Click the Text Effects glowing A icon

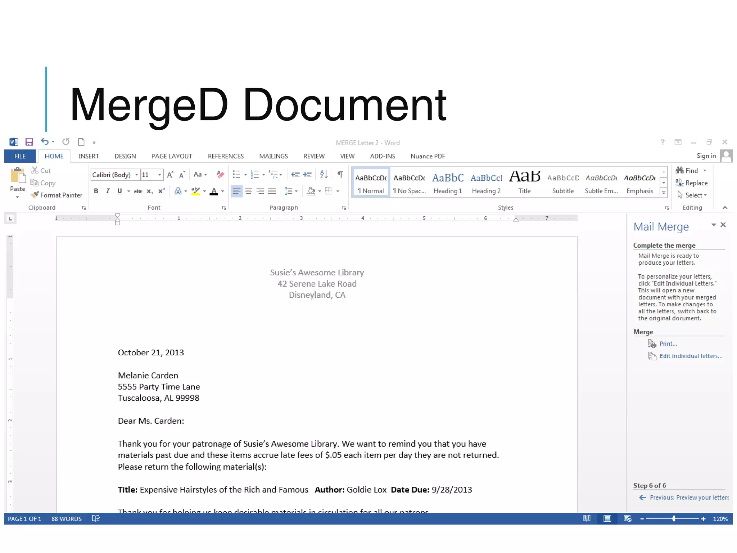click(178, 191)
